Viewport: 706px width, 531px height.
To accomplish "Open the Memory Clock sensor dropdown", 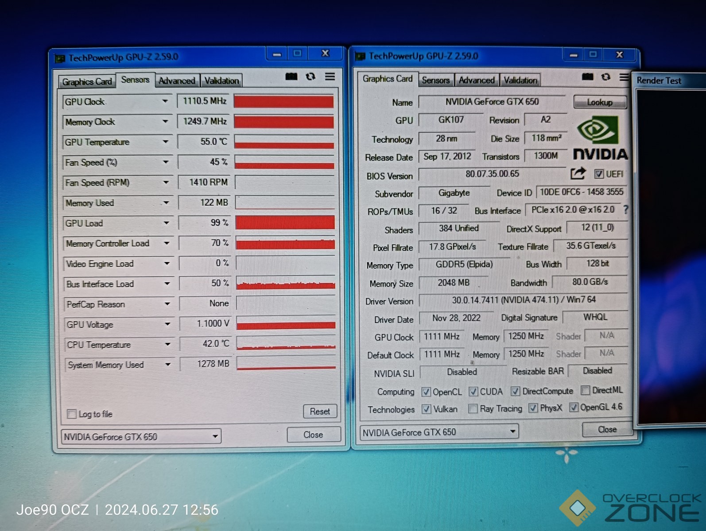I will (165, 121).
